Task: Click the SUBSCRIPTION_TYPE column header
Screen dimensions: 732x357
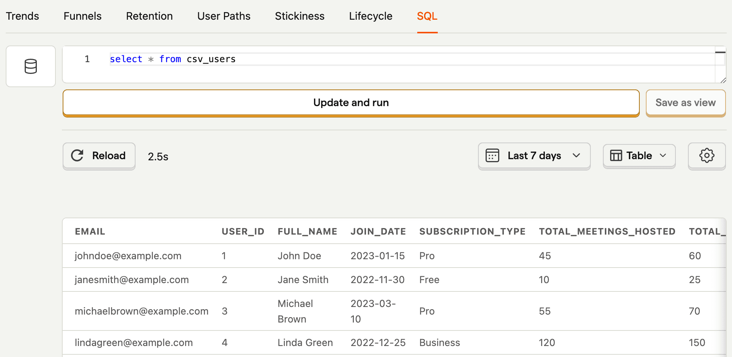Action: (472, 232)
